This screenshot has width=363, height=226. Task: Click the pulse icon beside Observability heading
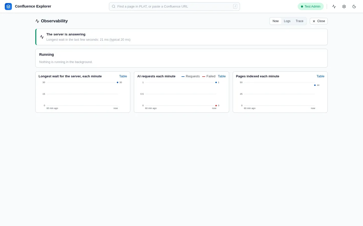click(37, 21)
